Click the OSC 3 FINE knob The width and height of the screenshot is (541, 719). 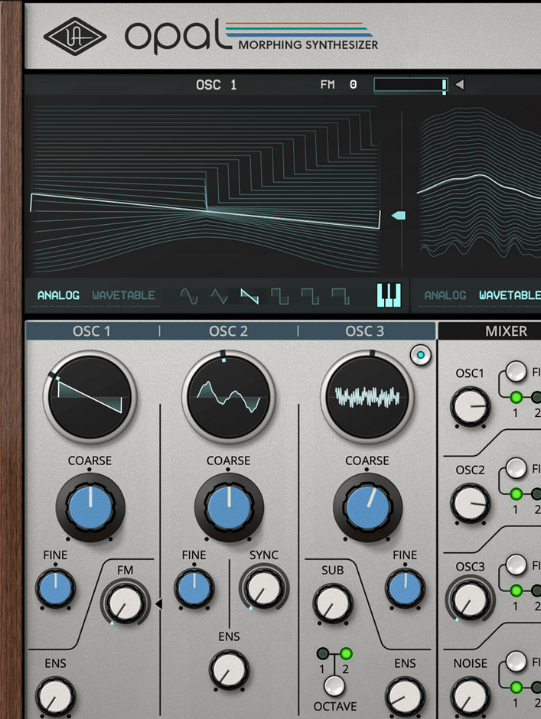pyautogui.click(x=406, y=588)
